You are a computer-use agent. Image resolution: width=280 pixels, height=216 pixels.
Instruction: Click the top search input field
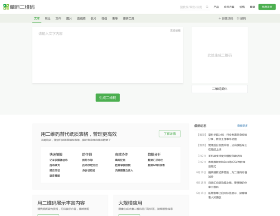pyautogui.click(x=191, y=7)
